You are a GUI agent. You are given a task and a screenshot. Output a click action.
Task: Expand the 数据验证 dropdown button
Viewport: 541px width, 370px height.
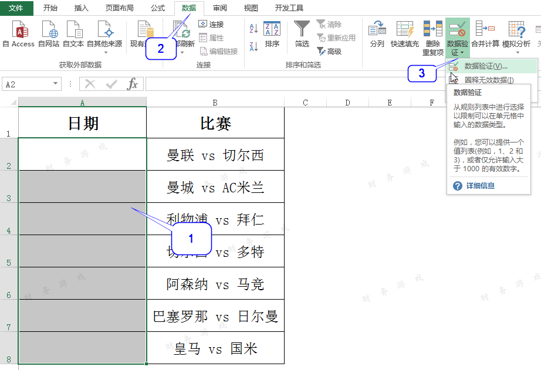pos(458,48)
